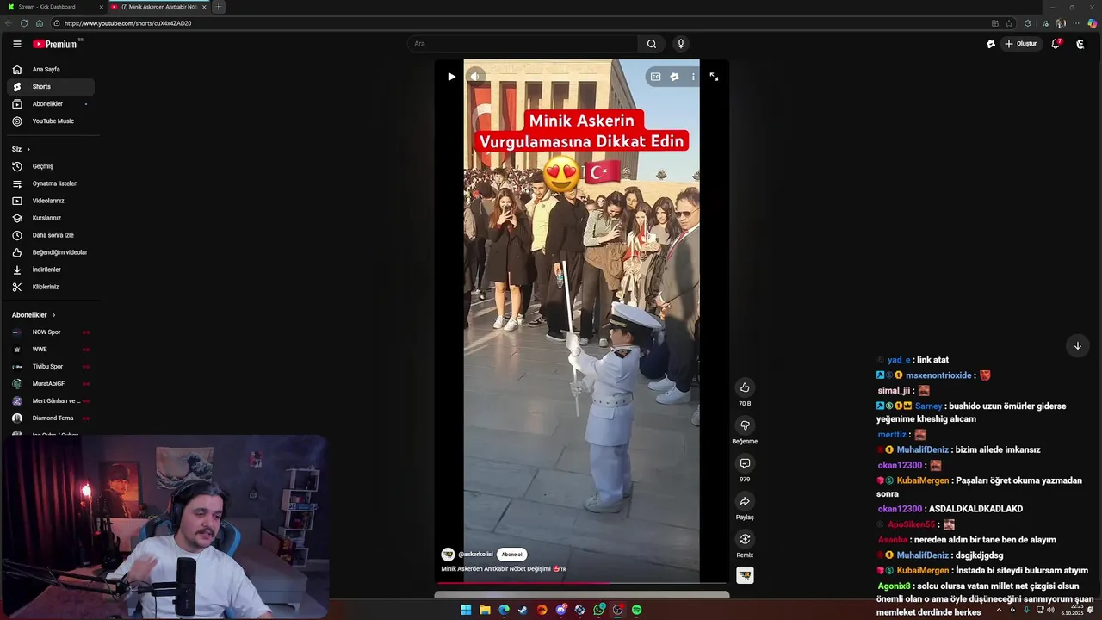1102x620 pixels.
Task: Open Windows Start menu
Action: pyautogui.click(x=466, y=610)
